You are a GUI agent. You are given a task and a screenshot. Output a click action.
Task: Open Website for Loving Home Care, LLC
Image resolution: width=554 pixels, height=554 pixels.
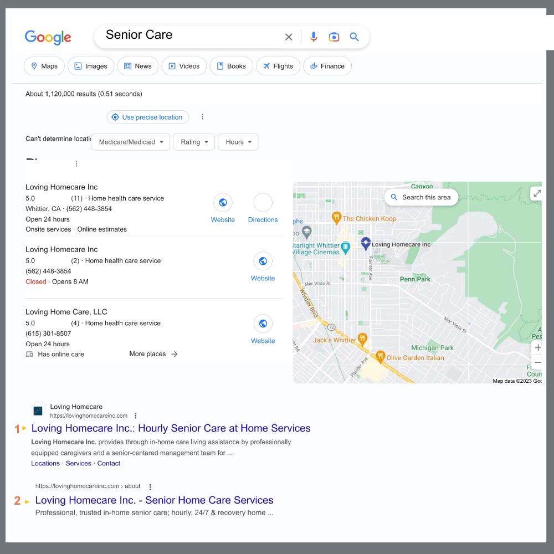pyautogui.click(x=263, y=329)
